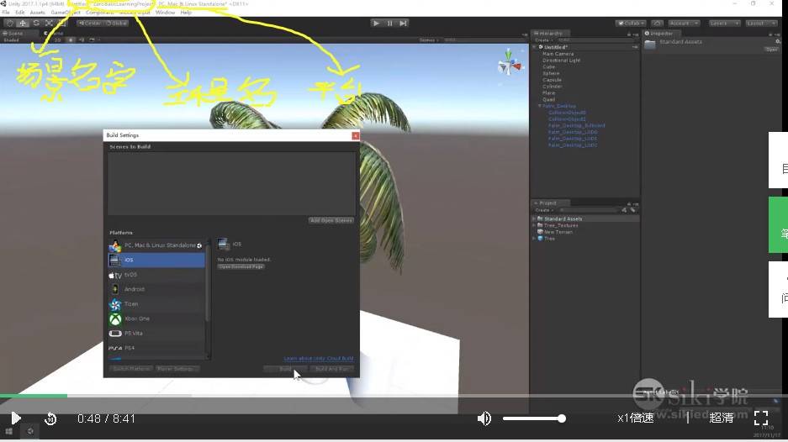Select the Move tool in Unity toolbar
The height and width of the screenshot is (442, 788).
pyautogui.click(x=23, y=23)
